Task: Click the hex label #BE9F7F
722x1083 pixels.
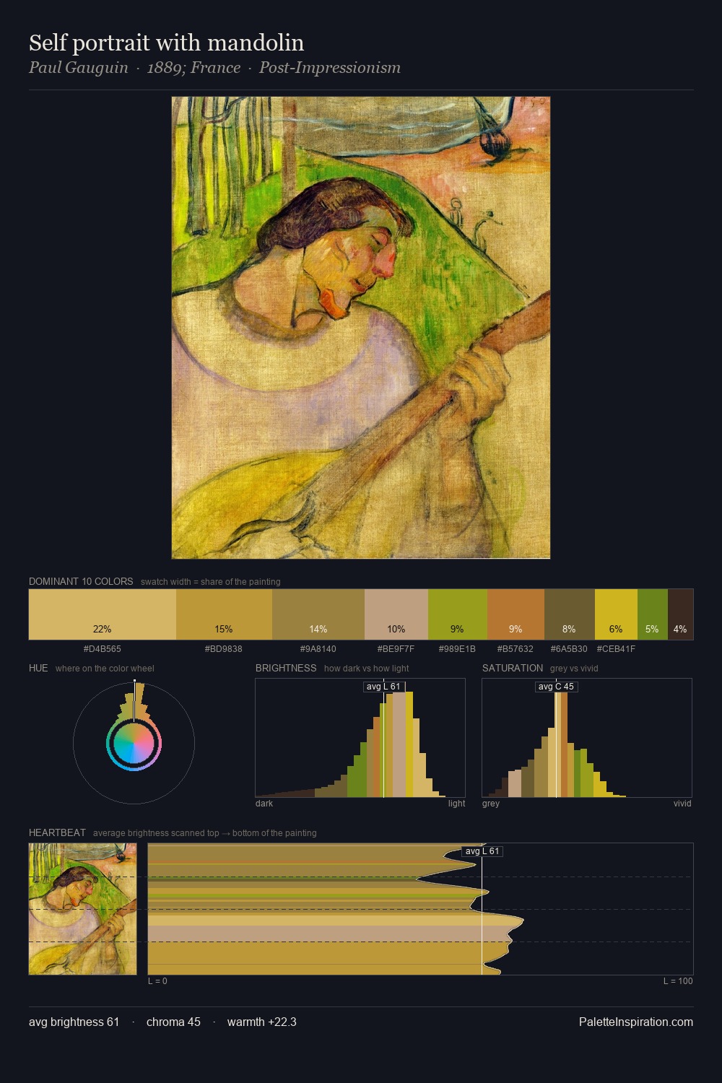Action: tap(396, 649)
